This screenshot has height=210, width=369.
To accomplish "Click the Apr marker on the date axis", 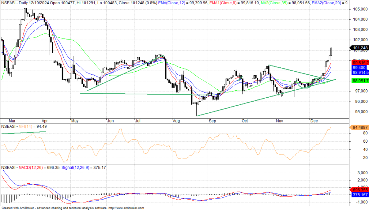I will click(x=45, y=122).
